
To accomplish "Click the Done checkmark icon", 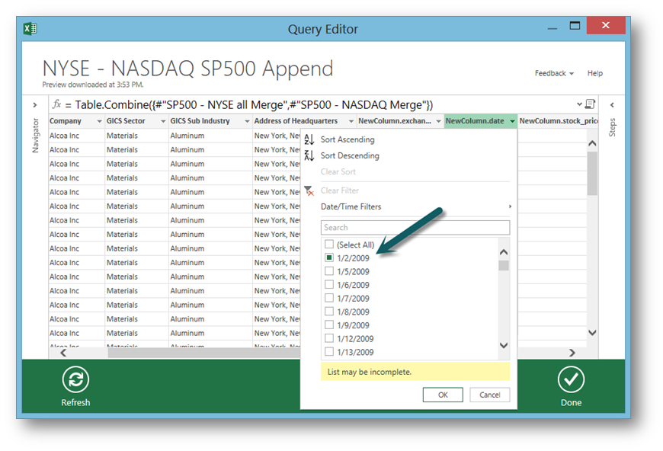I will pos(571,379).
